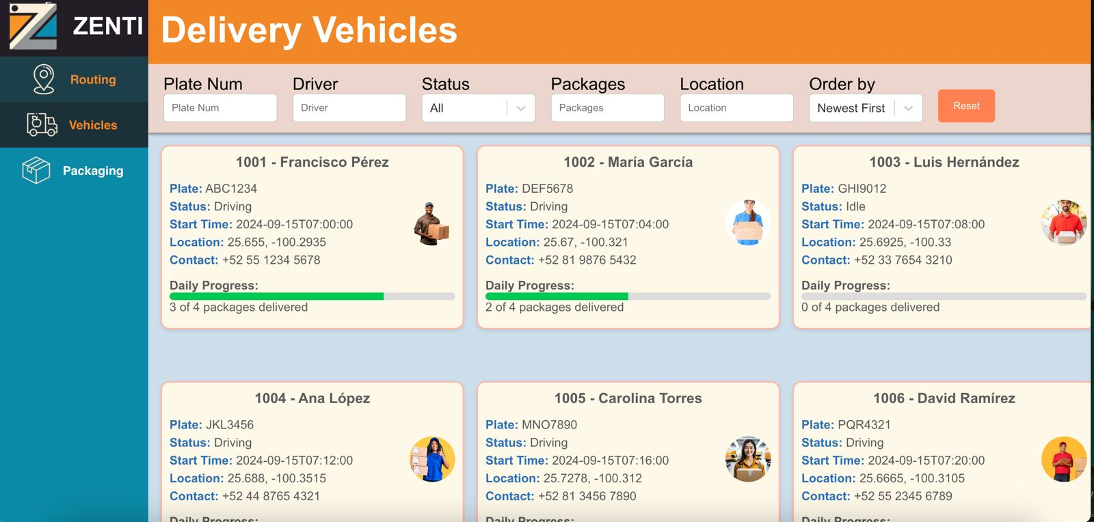The image size is (1094, 522).
Task: Click the Routing map pin icon
Action: click(44, 79)
